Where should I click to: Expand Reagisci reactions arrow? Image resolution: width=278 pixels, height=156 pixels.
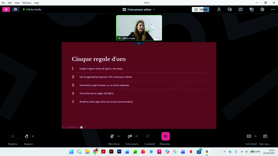click(33, 136)
